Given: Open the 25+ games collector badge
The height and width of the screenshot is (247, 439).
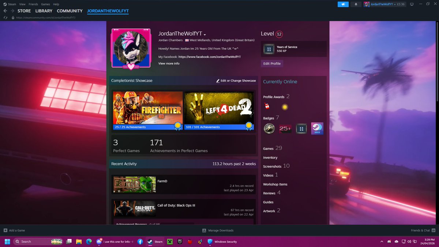Looking at the screenshot, I should 285,128.
